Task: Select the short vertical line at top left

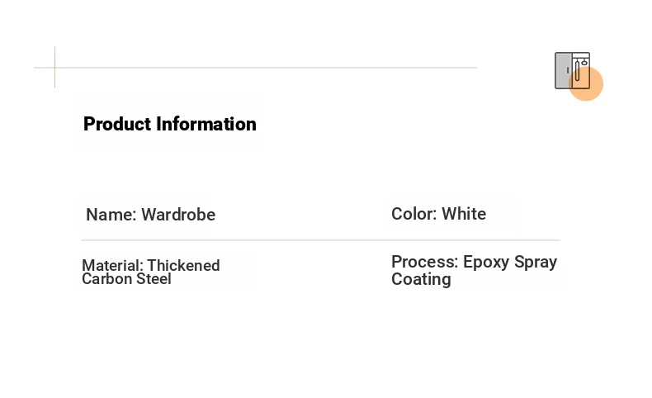Action: (x=55, y=68)
